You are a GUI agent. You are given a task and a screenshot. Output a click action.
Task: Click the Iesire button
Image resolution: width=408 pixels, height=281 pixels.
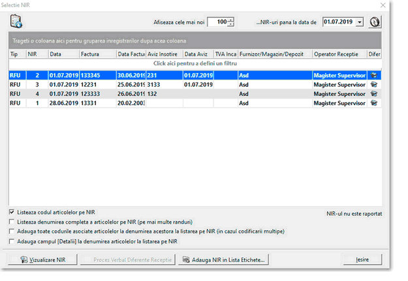point(362,259)
